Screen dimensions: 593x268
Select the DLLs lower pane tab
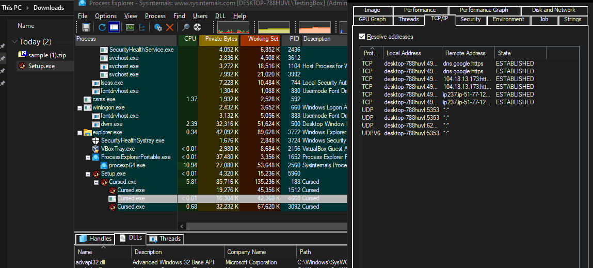click(x=131, y=238)
